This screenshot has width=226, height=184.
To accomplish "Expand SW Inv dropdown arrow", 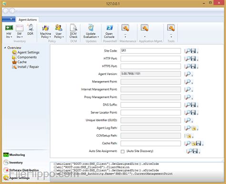I will (22, 37).
